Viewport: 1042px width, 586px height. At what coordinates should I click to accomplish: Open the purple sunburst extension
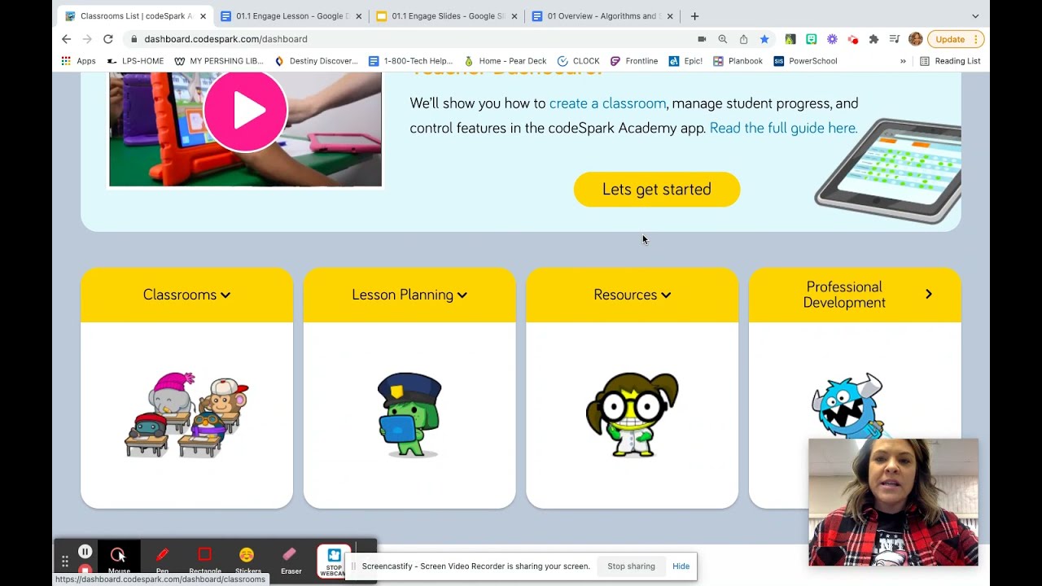[x=832, y=39]
